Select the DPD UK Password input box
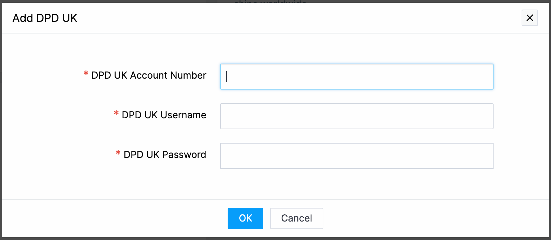Image resolution: width=551 pixels, height=240 pixels. click(x=357, y=156)
